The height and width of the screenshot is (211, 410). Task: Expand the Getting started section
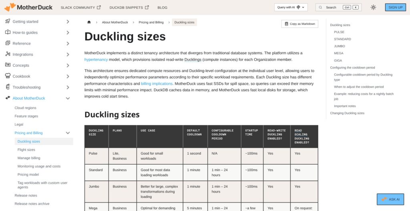tap(68, 22)
